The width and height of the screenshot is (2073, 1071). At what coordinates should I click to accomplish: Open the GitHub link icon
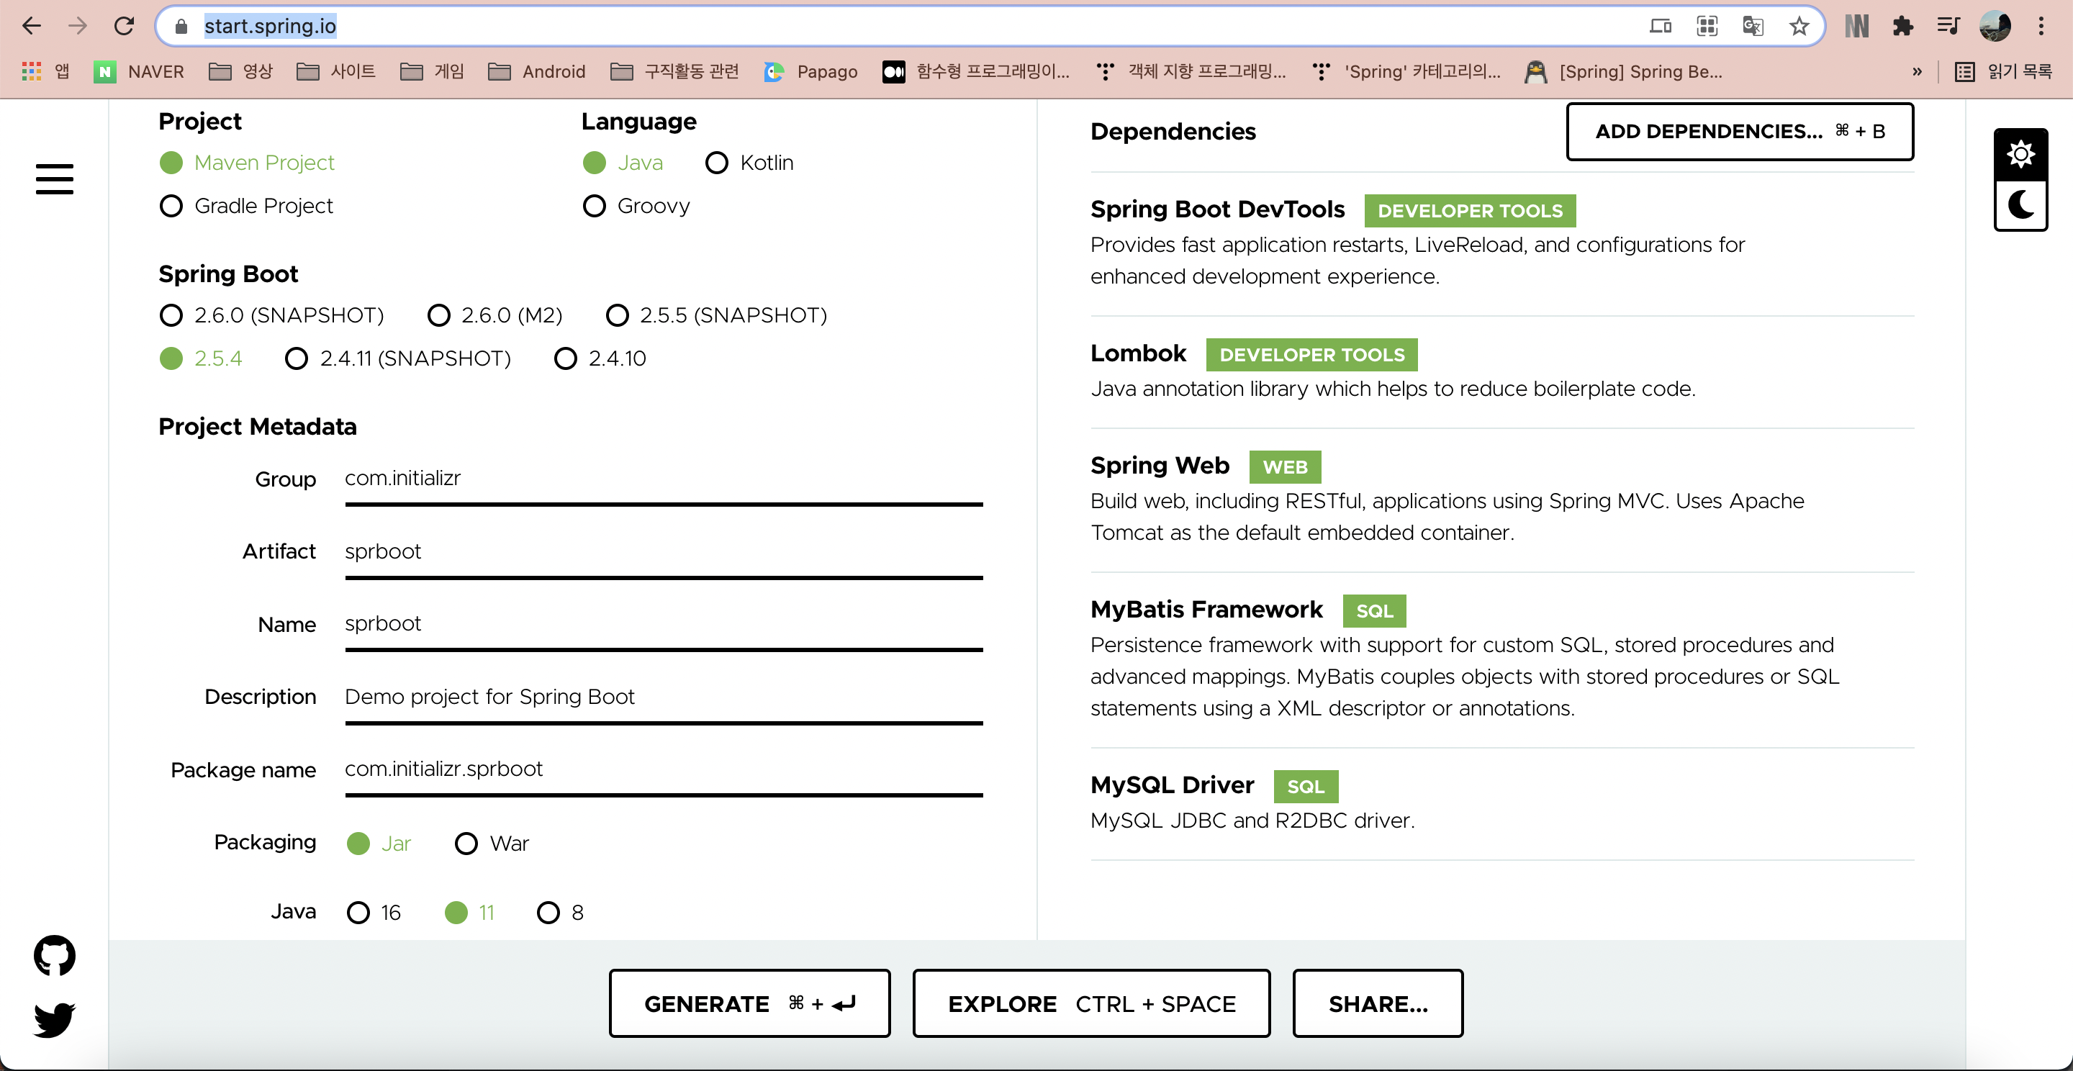54,955
